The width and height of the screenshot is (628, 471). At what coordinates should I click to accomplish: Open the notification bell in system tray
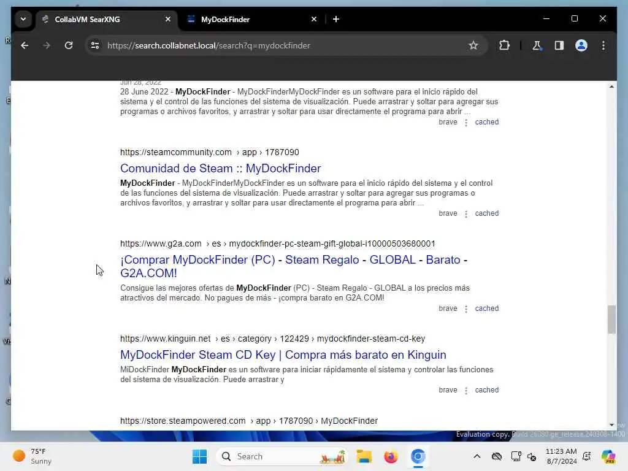tap(587, 456)
